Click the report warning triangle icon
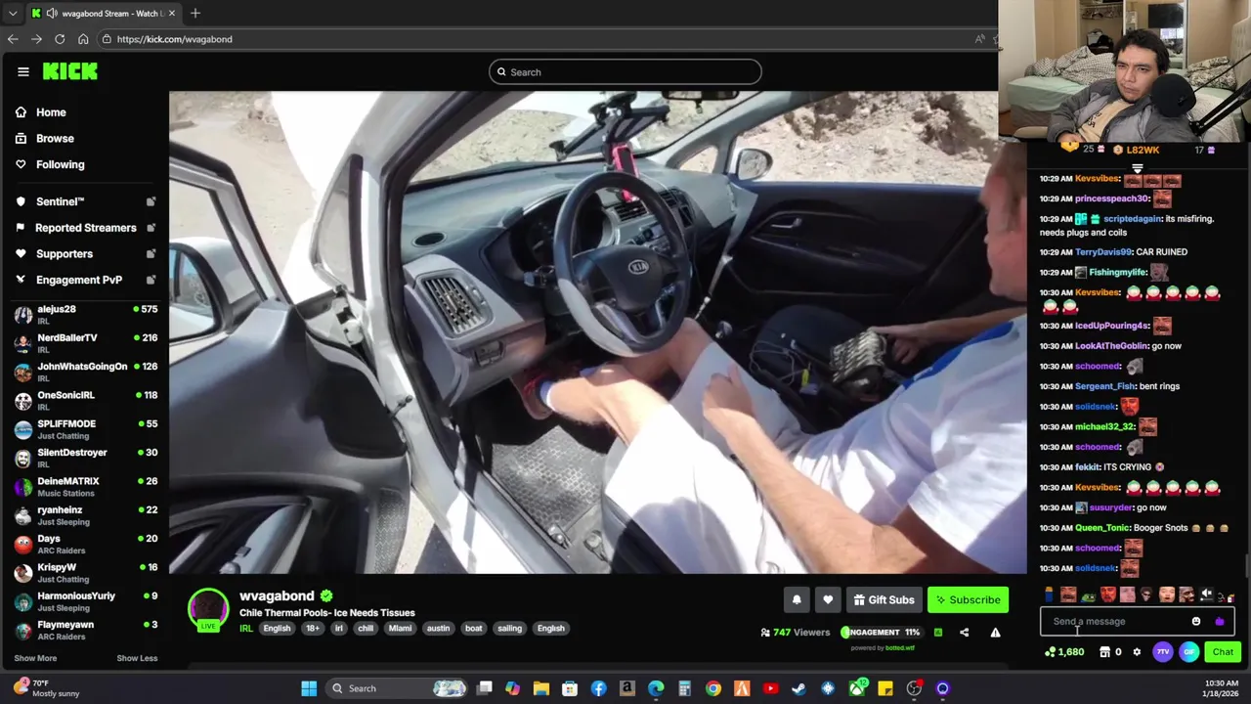Viewport: 1251px width, 704px height. click(995, 633)
